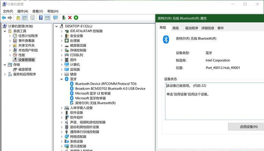The width and height of the screenshot is (264, 151).
Task: Switch to the 详细信息 tab
Action: coord(207,28)
